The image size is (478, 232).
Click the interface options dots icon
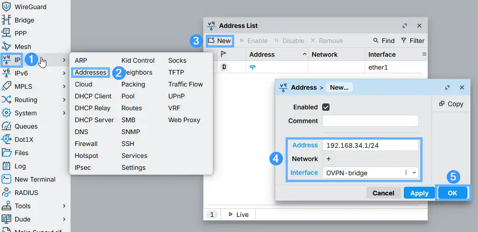tap(406, 173)
